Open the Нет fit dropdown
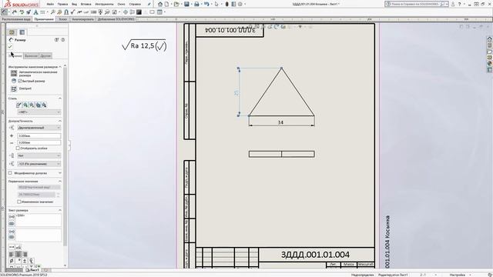Image resolution: width=493 pixels, height=277 pixels. click(x=39, y=155)
